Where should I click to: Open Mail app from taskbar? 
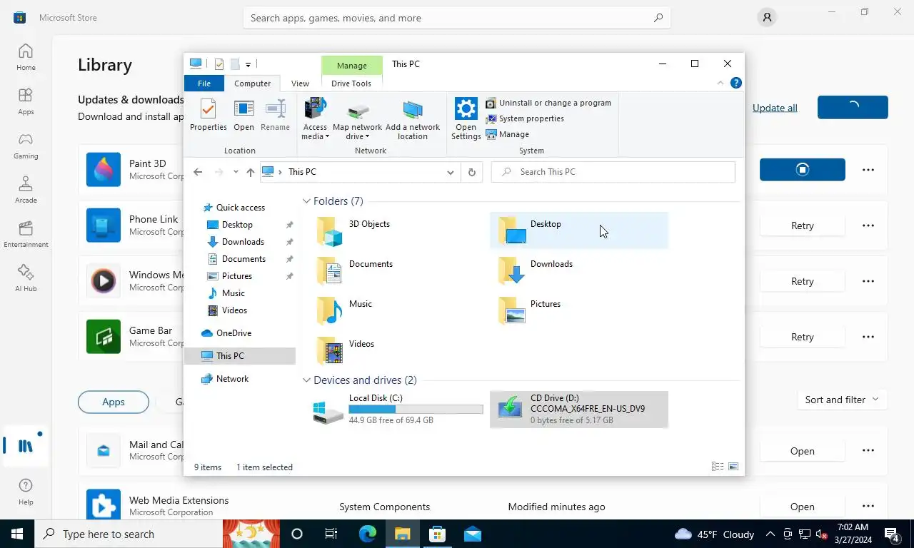pos(472,534)
